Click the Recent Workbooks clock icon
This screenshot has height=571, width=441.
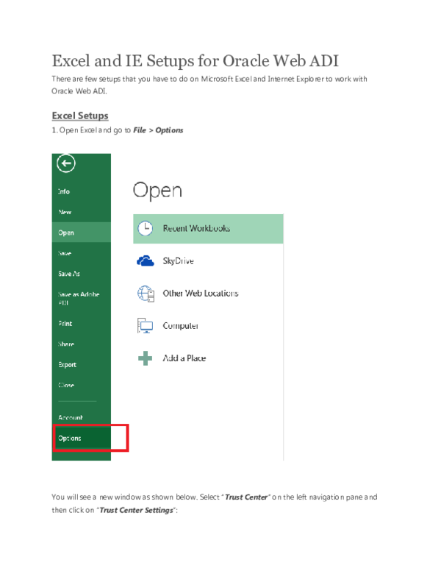(x=146, y=228)
